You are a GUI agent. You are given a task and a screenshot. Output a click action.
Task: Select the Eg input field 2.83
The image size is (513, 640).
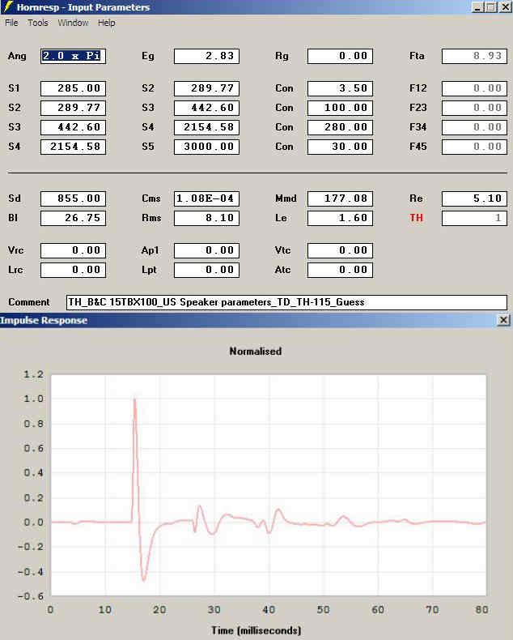coord(206,56)
